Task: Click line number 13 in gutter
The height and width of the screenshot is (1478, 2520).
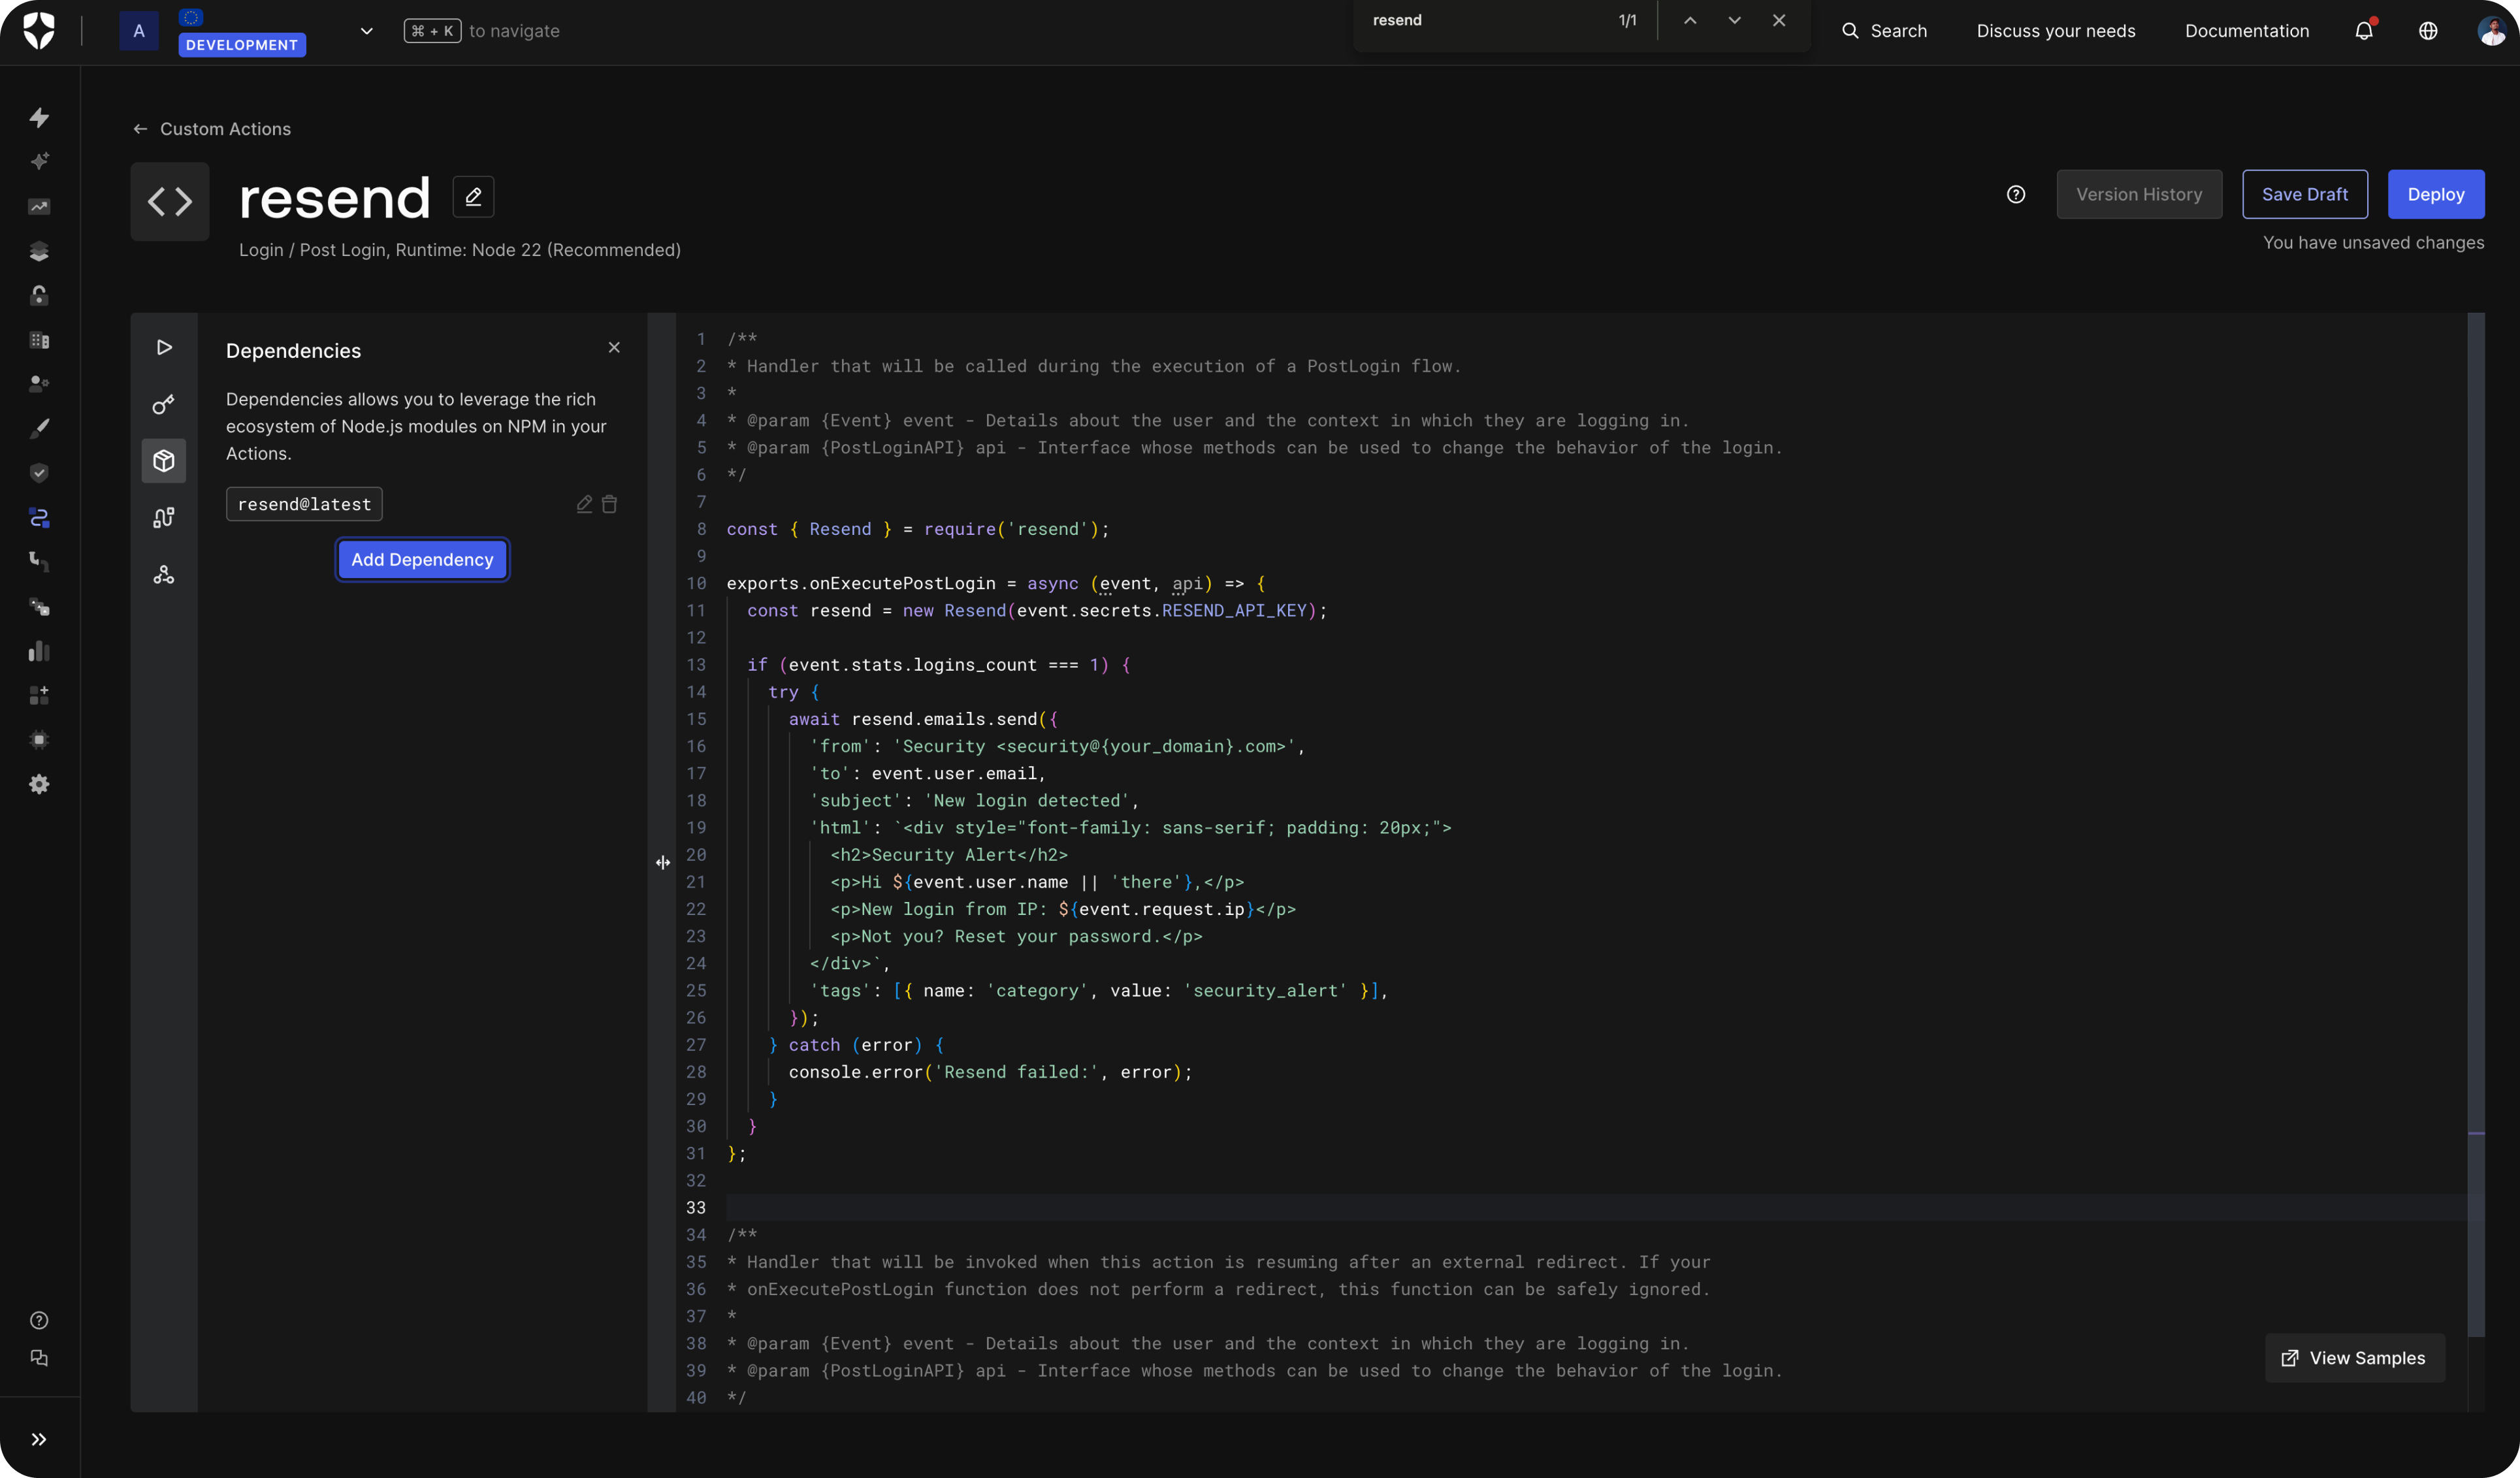Action: (x=696, y=664)
